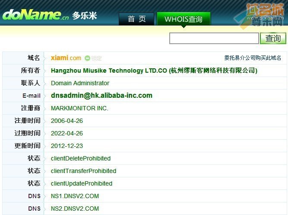Screen dimensions: 288x215
Task: Click the 所有者 row label
Action: coord(31,71)
